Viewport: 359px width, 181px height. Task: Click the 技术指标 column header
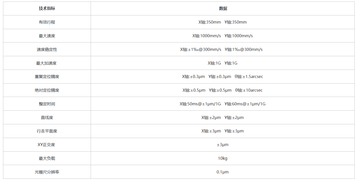pyautogui.click(x=47, y=9)
